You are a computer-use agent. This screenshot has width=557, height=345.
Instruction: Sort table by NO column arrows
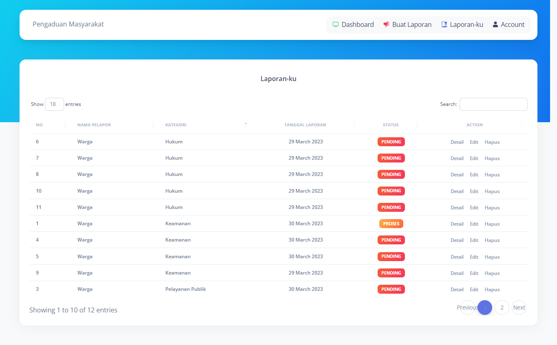pos(65,125)
